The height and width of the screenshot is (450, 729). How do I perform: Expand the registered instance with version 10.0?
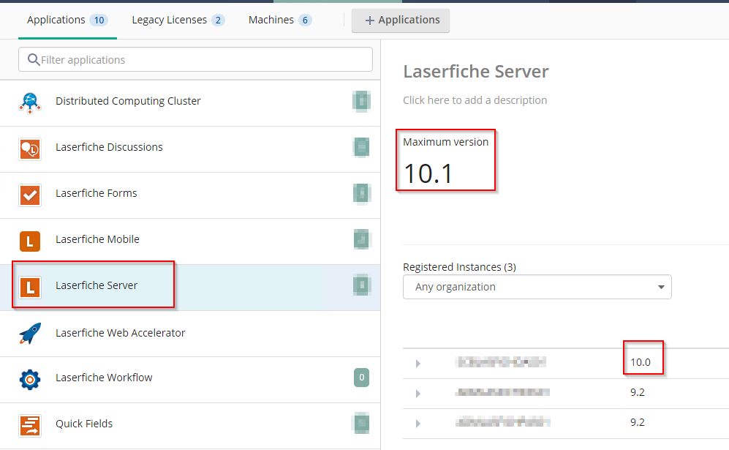coord(418,363)
